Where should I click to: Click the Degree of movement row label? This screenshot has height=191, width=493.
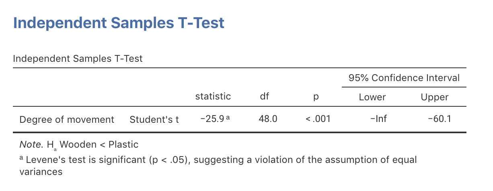(67, 120)
